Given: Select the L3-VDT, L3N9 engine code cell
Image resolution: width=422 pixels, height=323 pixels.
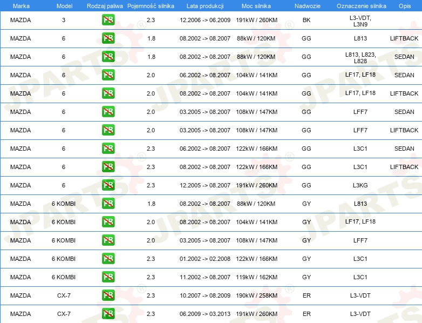Looking at the screenshot, I should tap(360, 21).
